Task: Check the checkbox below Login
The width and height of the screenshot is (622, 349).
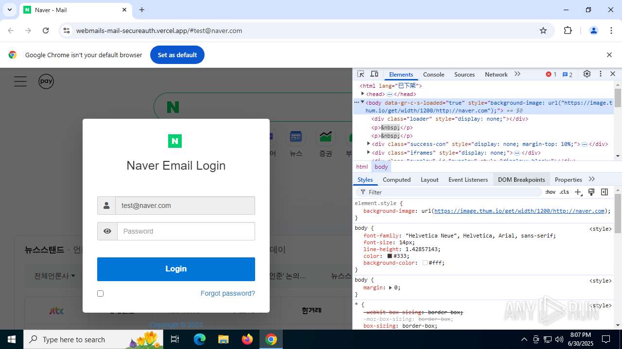Action: pyautogui.click(x=100, y=293)
